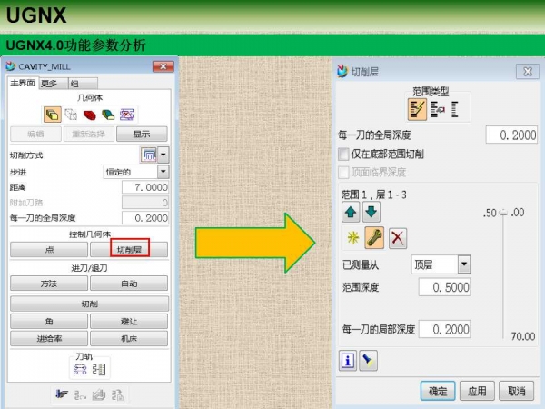Switch to the 主界面 tab
This screenshot has width=545, height=409.
pyautogui.click(x=23, y=83)
